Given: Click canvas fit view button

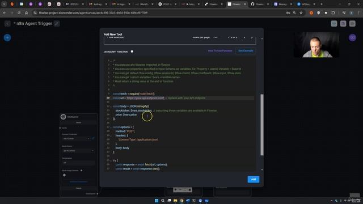Looking at the screenshot, I should coord(185,190).
